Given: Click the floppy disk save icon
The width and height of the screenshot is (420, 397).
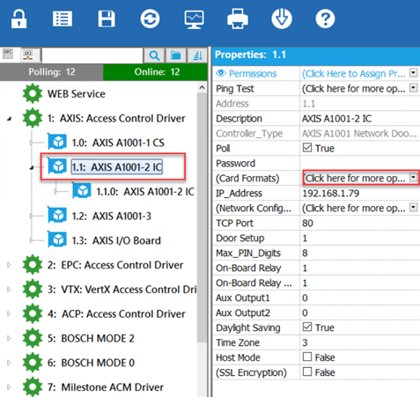Looking at the screenshot, I should [x=107, y=19].
